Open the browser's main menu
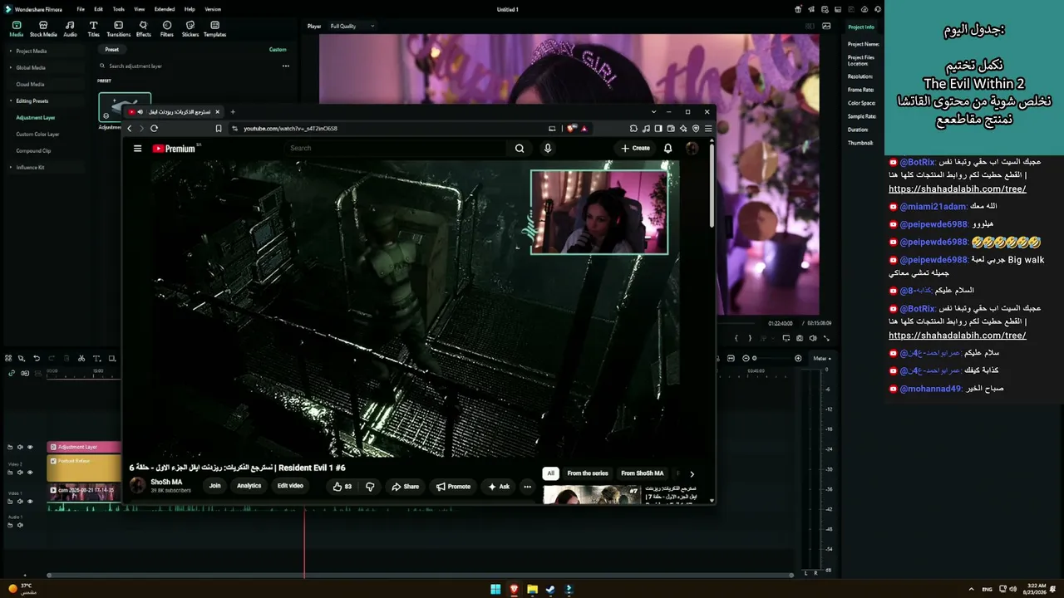This screenshot has width=1064, height=598. (x=708, y=129)
